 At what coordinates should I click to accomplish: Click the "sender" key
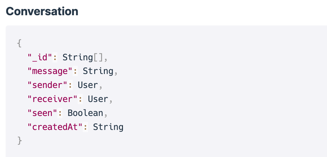[x=47, y=85]
